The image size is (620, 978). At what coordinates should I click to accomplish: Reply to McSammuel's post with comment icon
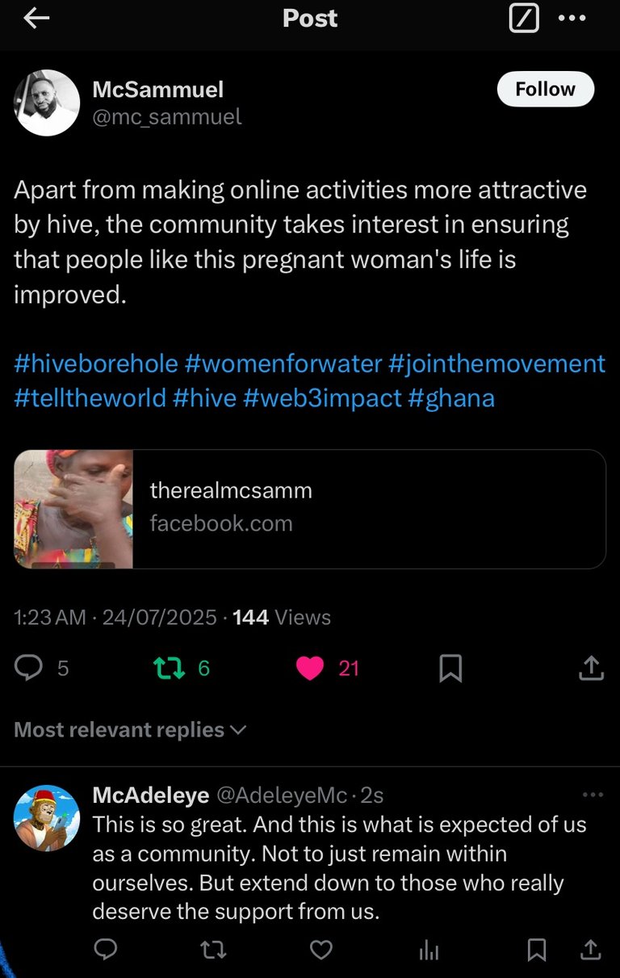pyautogui.click(x=30, y=668)
